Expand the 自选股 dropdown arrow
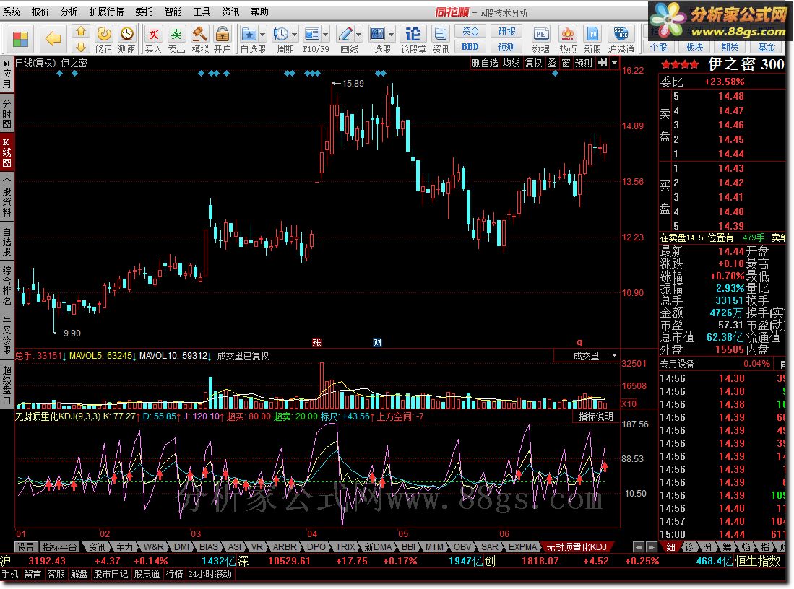This screenshot has height=589, width=794. [262, 35]
